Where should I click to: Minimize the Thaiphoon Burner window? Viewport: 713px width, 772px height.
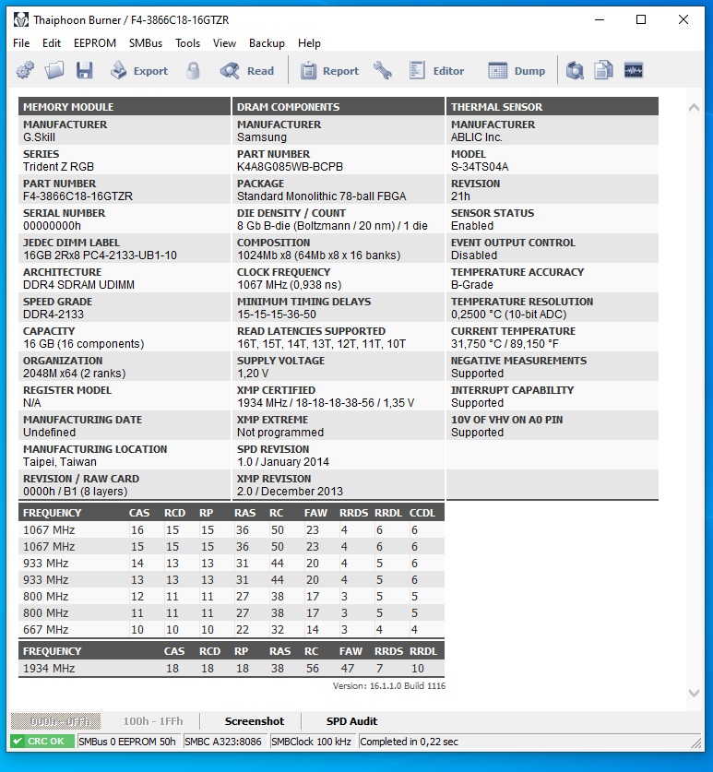600,19
